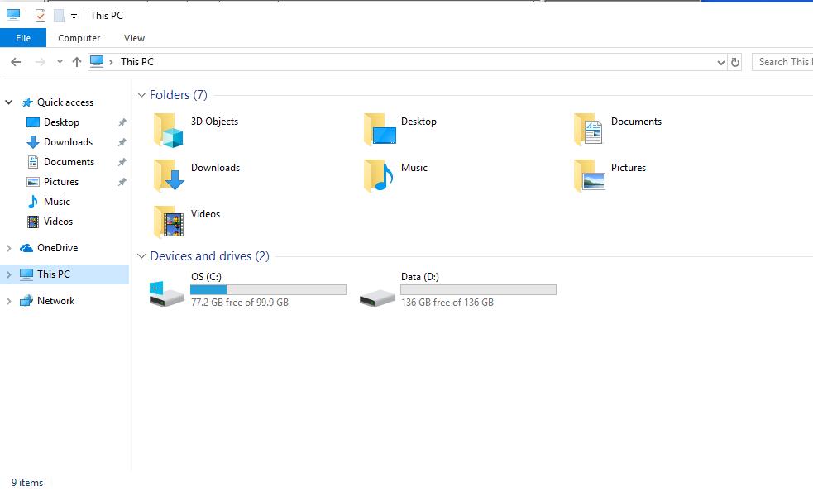This screenshot has height=491, width=813.
Task: Click the '136 GB free of 136 GB' text
Action: [447, 303]
